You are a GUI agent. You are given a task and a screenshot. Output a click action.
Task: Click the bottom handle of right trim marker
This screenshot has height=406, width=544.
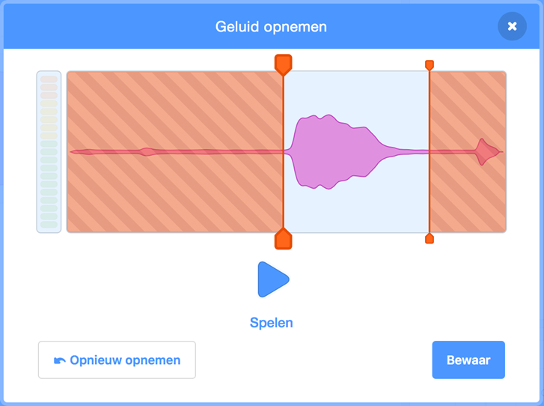[x=430, y=239]
